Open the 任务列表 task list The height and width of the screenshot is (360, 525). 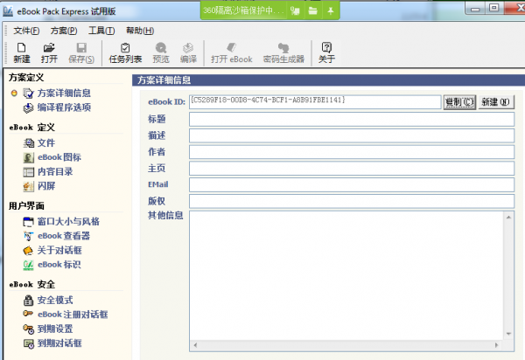pyautogui.click(x=125, y=52)
